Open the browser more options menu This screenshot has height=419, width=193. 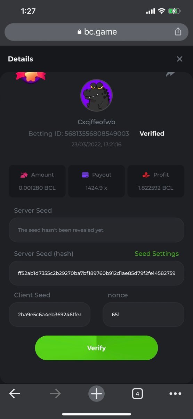175,394
